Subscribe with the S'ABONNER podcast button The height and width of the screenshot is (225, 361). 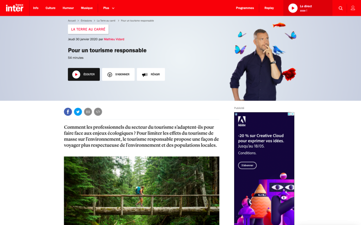click(x=118, y=75)
